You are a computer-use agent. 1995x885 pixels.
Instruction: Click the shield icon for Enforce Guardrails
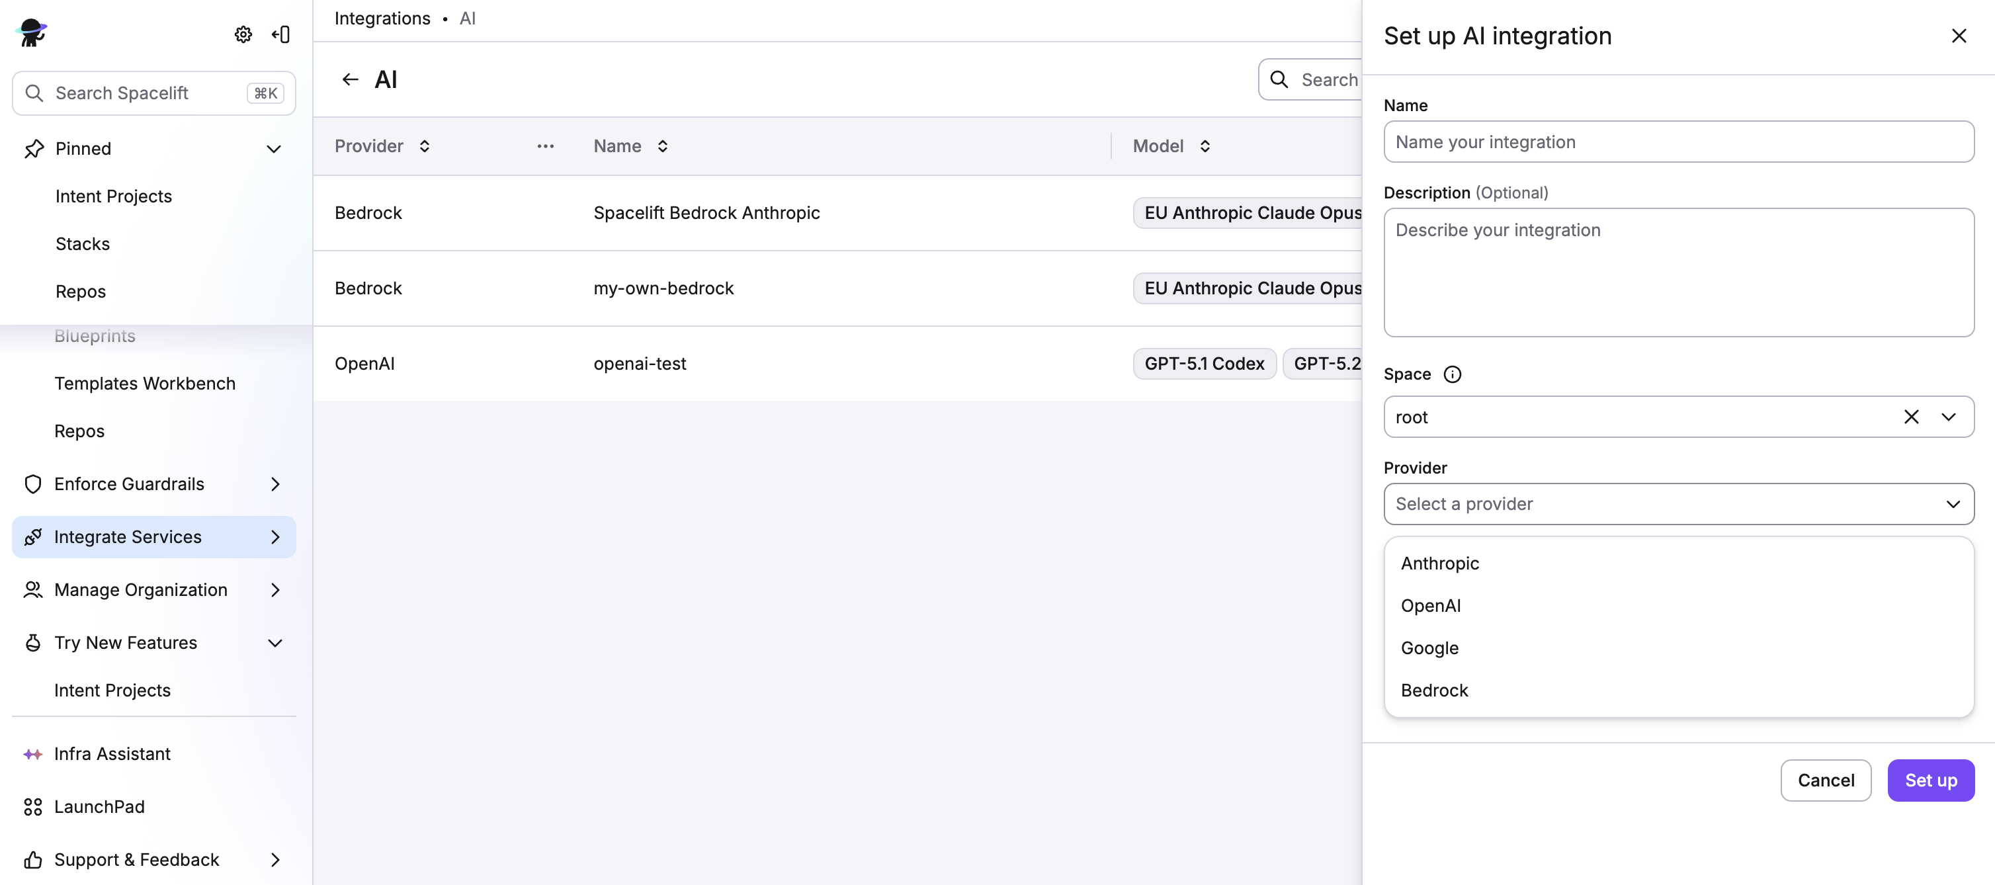pos(32,484)
